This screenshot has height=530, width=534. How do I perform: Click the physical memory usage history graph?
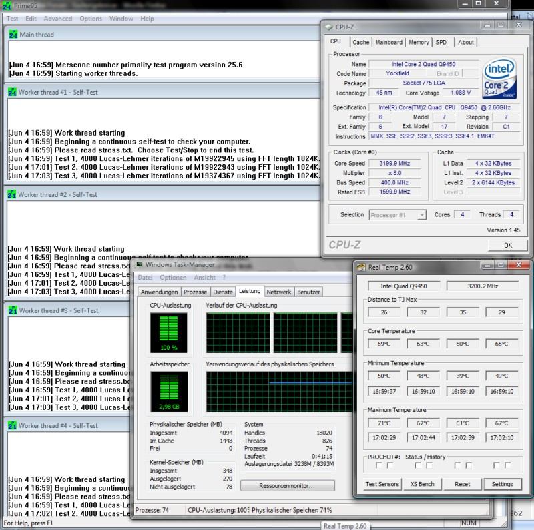pyautogui.click(x=279, y=392)
